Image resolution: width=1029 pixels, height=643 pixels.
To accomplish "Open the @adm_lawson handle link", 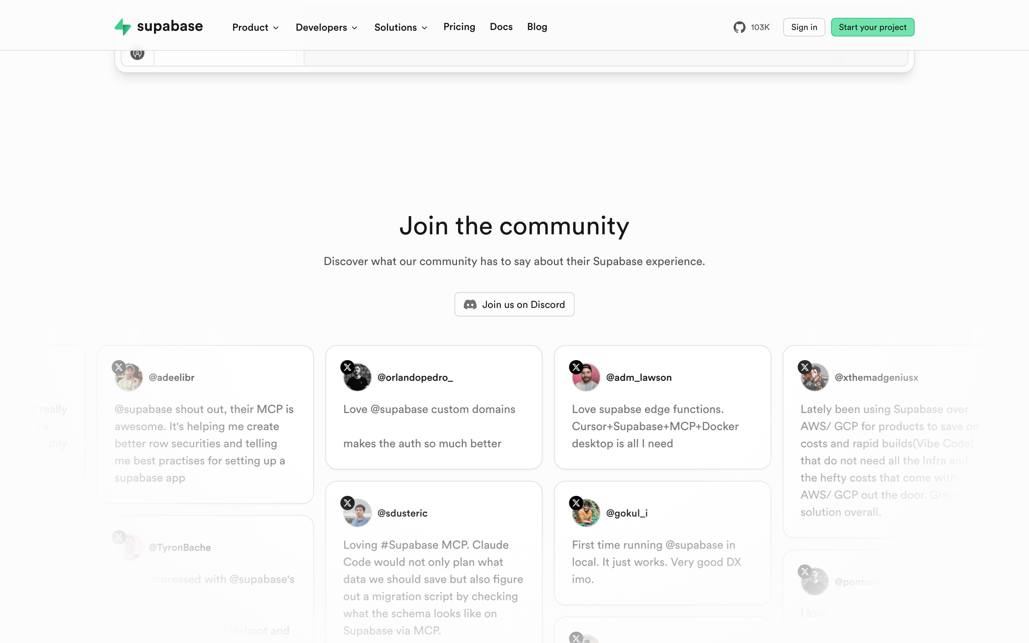I will [639, 377].
